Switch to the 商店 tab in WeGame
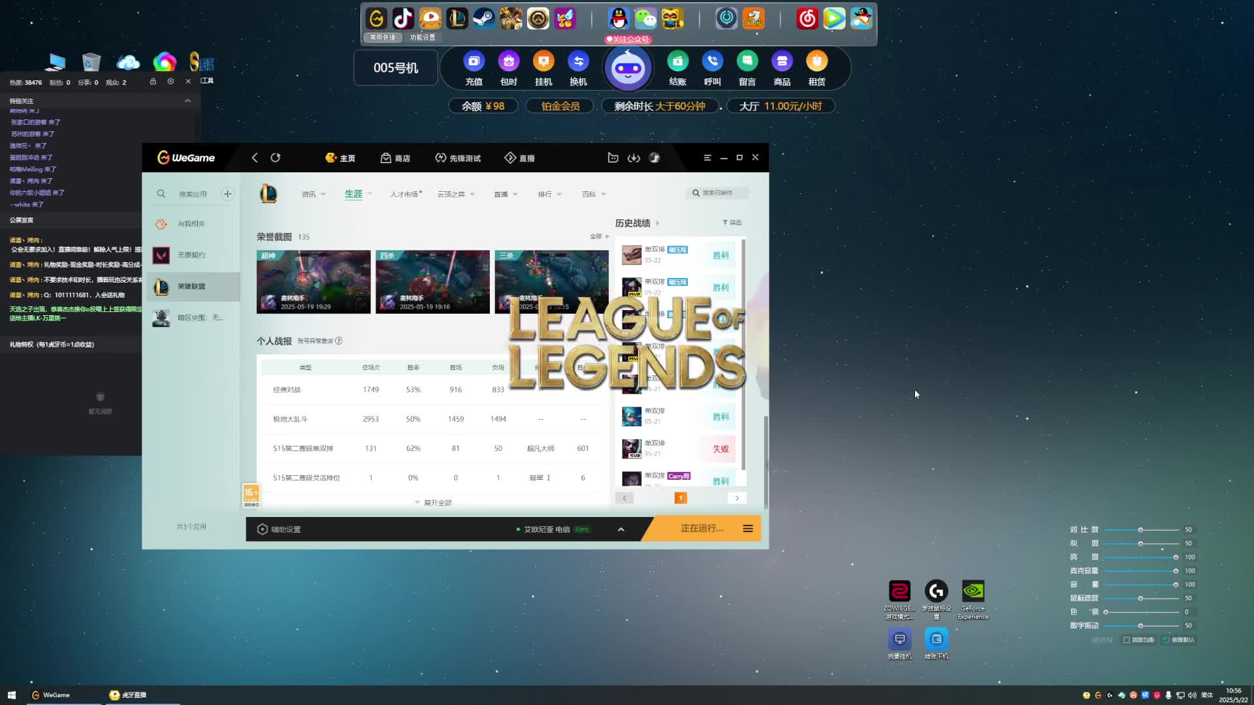 [x=395, y=158]
